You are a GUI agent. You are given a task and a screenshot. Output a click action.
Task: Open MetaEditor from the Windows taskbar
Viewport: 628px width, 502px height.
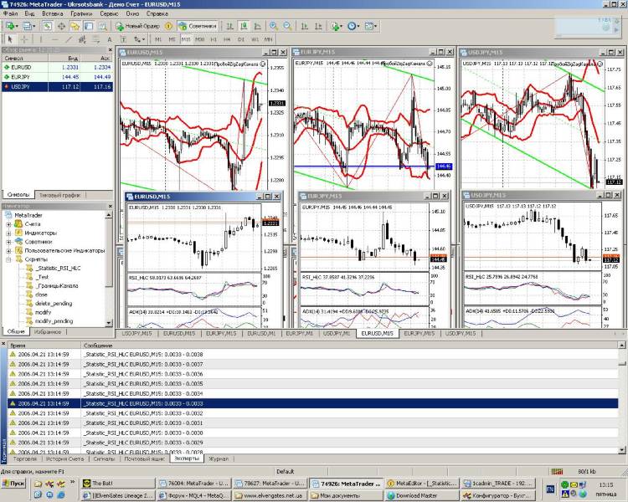pyautogui.click(x=421, y=484)
